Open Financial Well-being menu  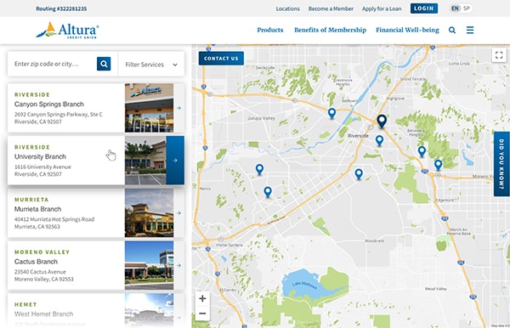pos(407,30)
